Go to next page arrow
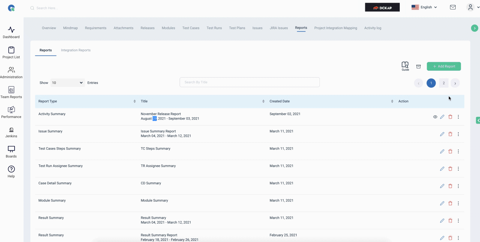480x242 pixels. pos(455,83)
